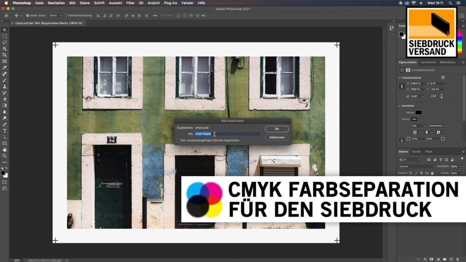Select the Move tool in the toolbar
The width and height of the screenshot is (466, 262).
tap(5, 30)
